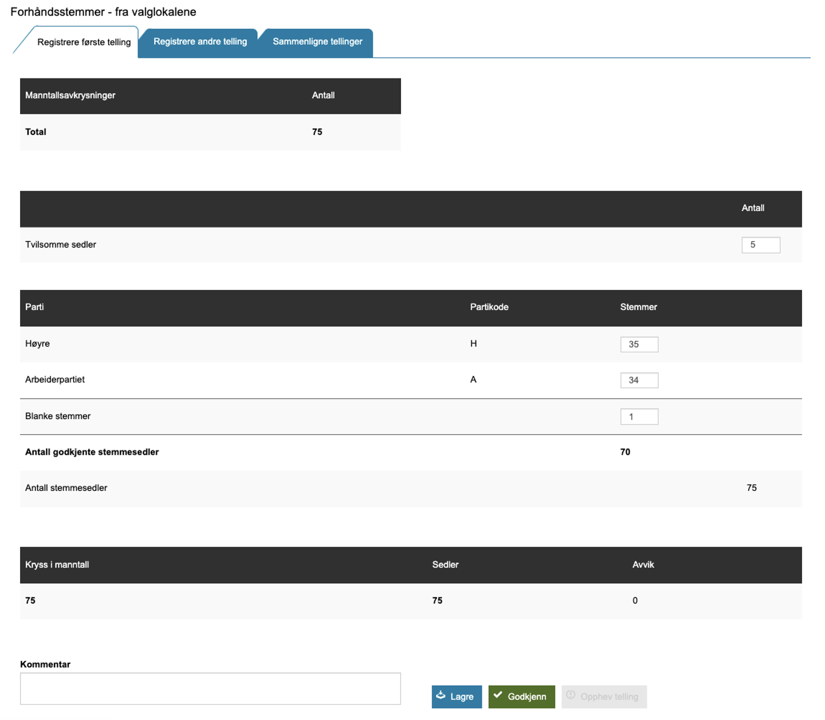Focus the Tvilsomme sedler count field
This screenshot has width=825, height=720.
pyautogui.click(x=760, y=245)
